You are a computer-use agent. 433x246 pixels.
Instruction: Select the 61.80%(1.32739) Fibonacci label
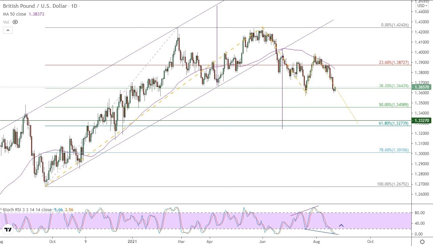pyautogui.click(x=393, y=123)
